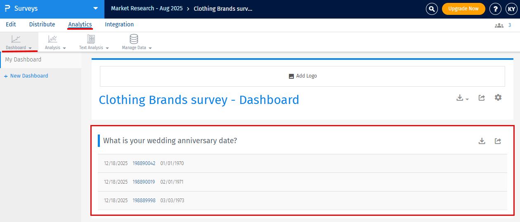Image resolution: width=520 pixels, height=222 pixels.
Task: Go to the Edit tab
Action: (11, 25)
